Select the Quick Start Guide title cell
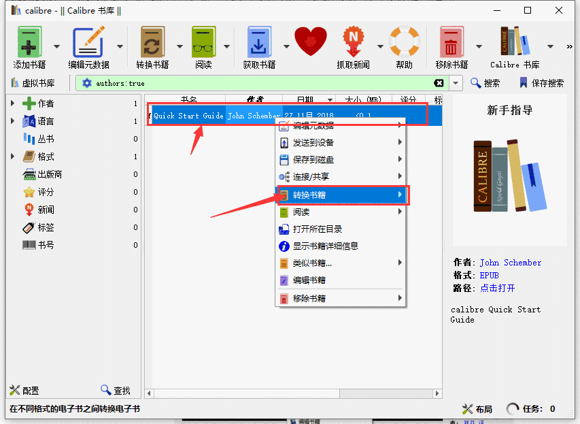The height and width of the screenshot is (424, 580). (188, 116)
